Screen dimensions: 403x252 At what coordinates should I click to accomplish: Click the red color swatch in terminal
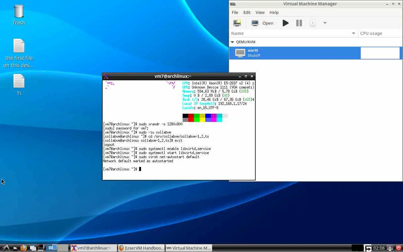click(x=191, y=116)
